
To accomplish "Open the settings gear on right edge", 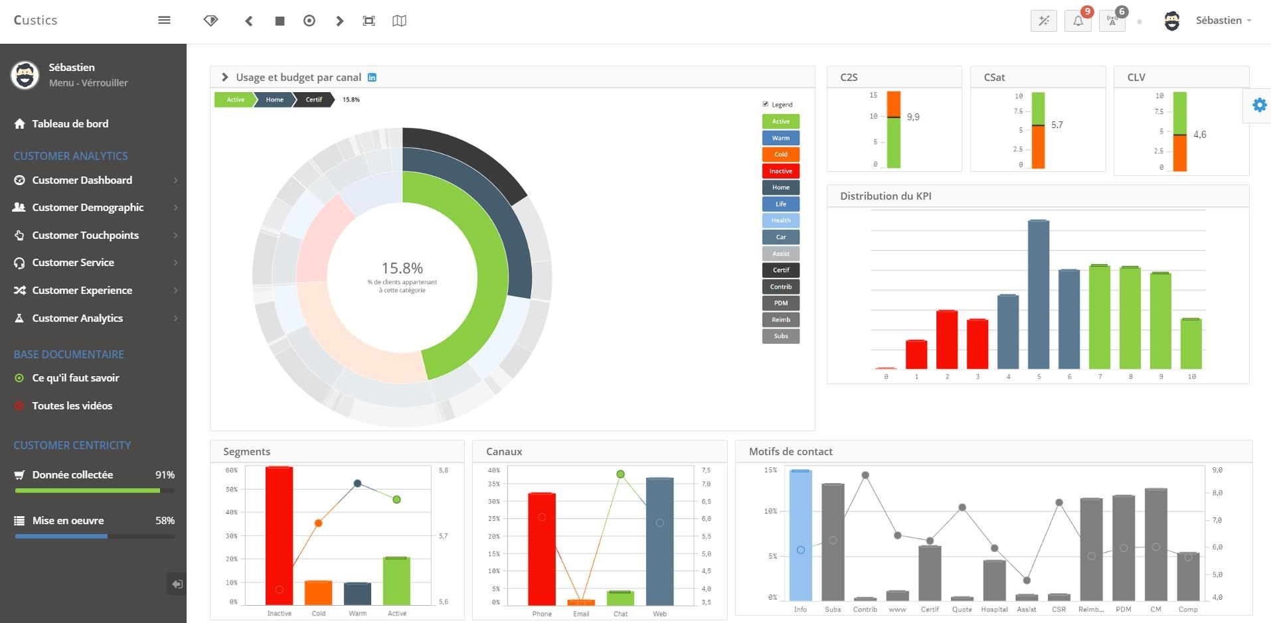I will tap(1259, 105).
